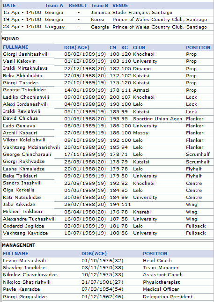Select Lasha Khmaladze in the squad
Image resolution: width=214 pixels, height=302 pixels.
click(24, 169)
